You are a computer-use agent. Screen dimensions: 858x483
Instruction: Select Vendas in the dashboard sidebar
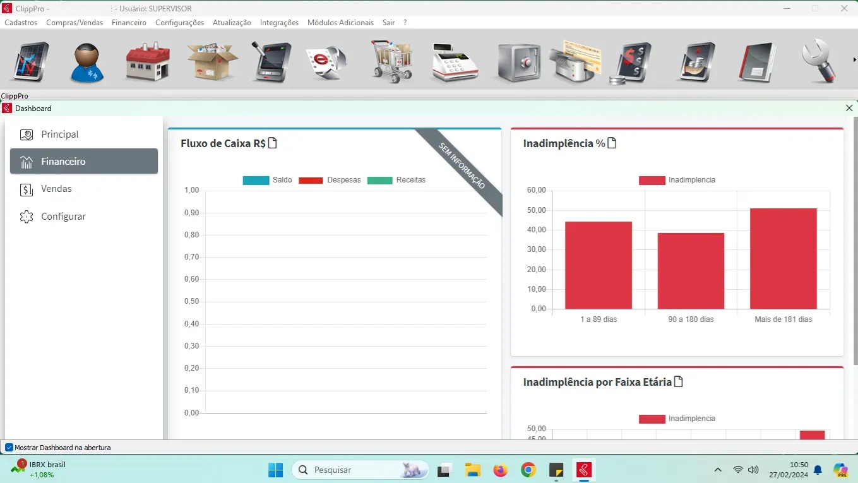click(56, 189)
